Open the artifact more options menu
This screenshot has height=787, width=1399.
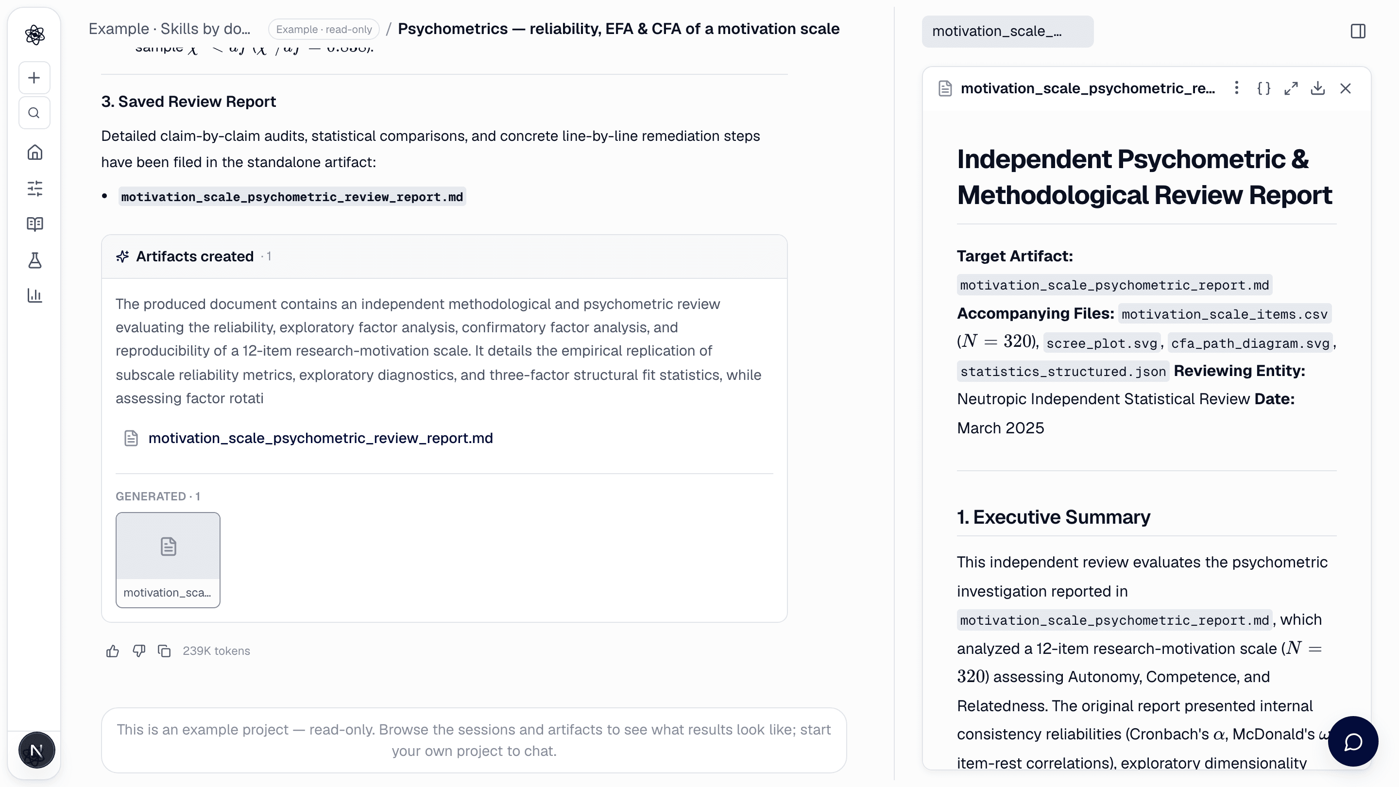pos(1237,88)
